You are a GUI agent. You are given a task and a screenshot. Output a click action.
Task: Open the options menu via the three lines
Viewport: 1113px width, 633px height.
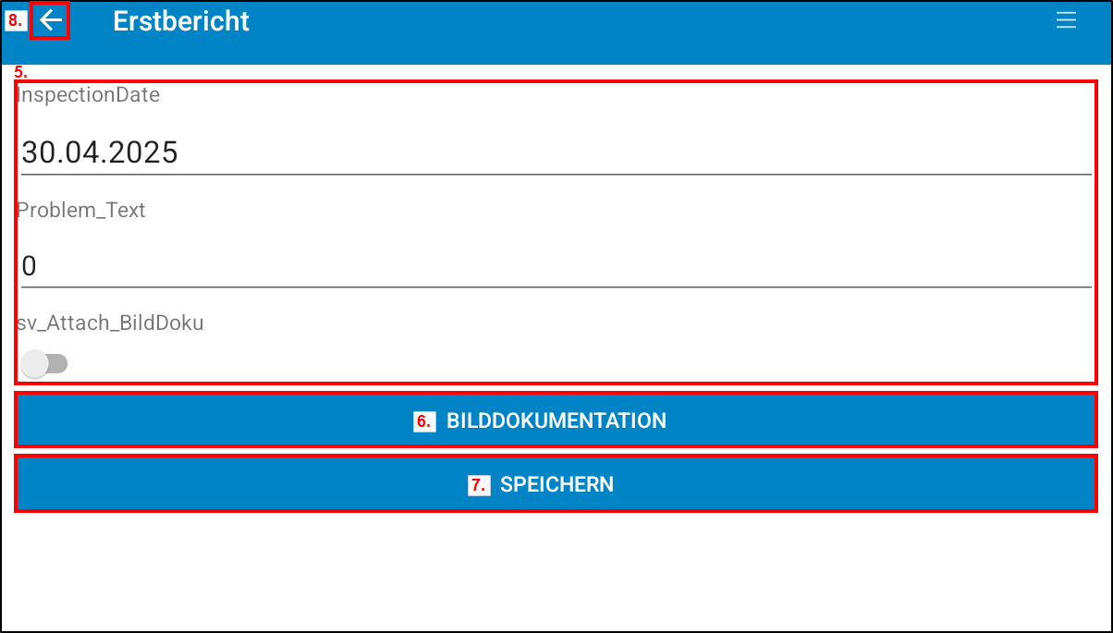click(x=1067, y=20)
